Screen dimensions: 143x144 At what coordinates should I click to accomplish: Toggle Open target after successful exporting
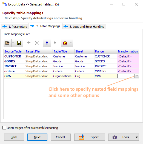point(4,128)
